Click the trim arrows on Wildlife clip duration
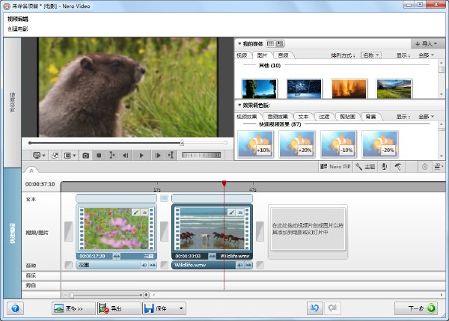 (x=213, y=256)
